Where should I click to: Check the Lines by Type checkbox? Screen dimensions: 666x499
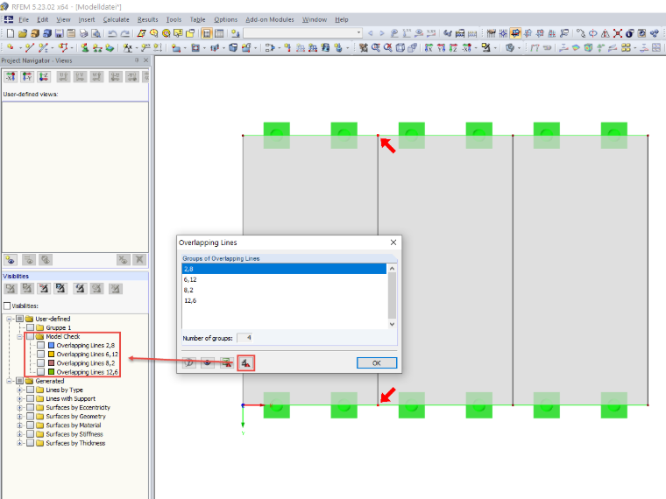pyautogui.click(x=30, y=390)
